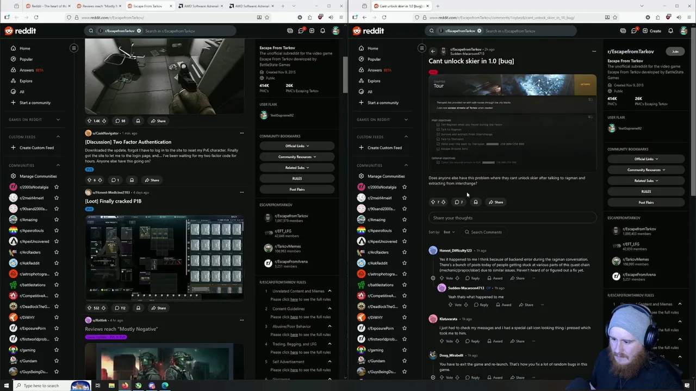
Task: Open notifications bell in right Reddit window
Action: (670, 31)
